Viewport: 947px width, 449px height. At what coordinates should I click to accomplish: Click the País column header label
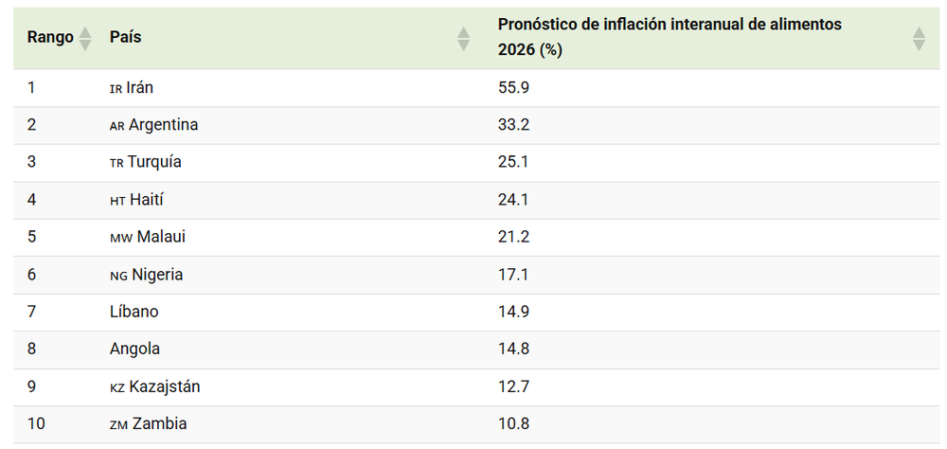pyautogui.click(x=126, y=38)
